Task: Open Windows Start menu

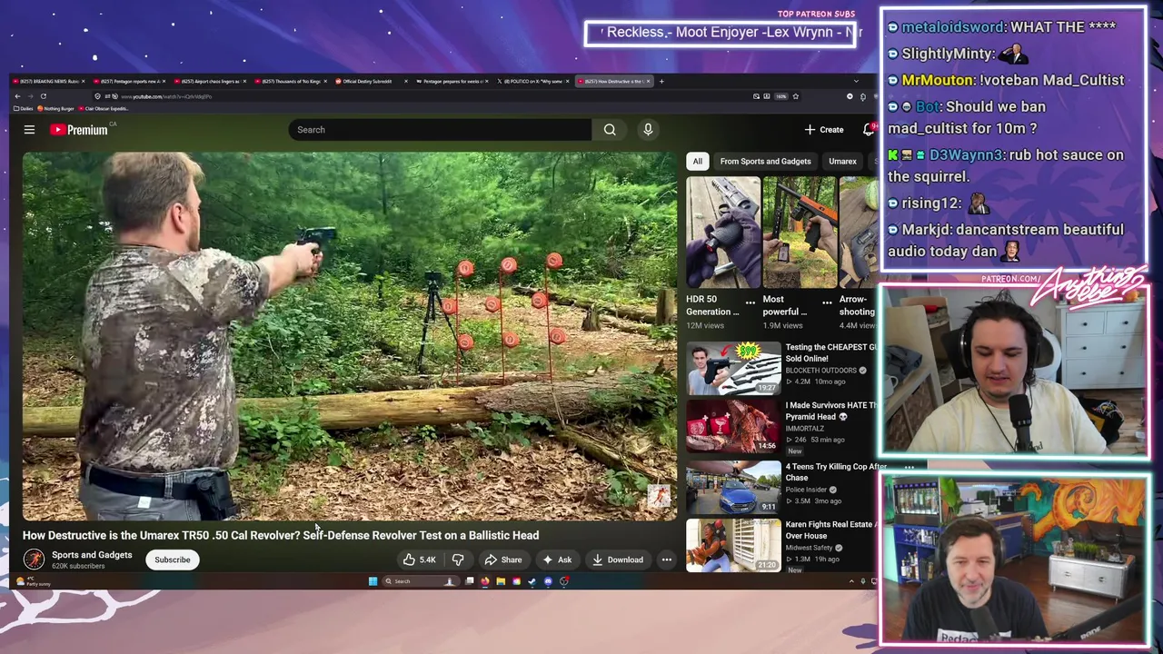Action: pos(373,581)
